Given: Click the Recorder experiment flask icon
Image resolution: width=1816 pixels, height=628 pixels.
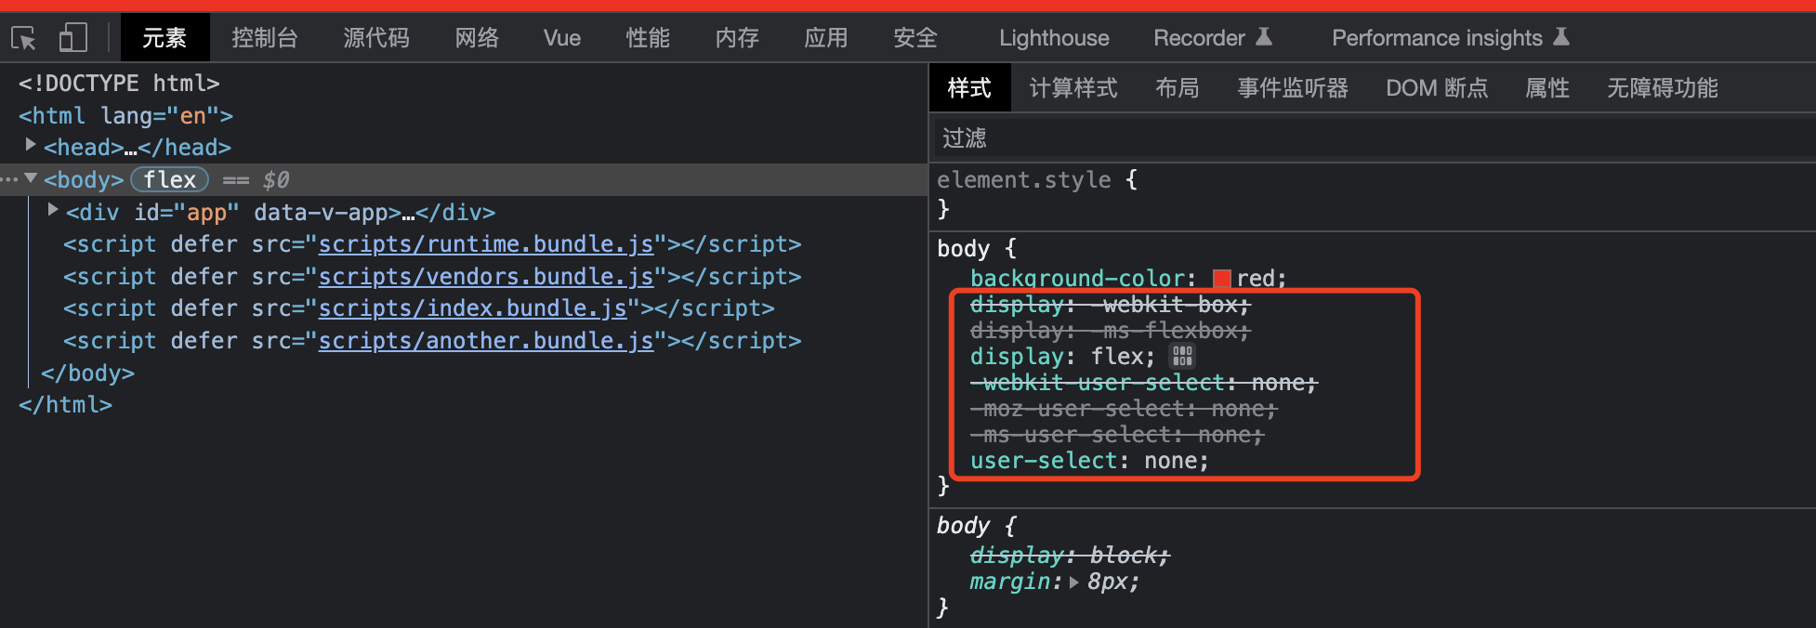Looking at the screenshot, I should (1264, 37).
